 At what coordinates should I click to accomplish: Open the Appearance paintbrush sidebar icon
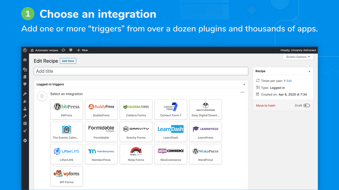click(25, 94)
